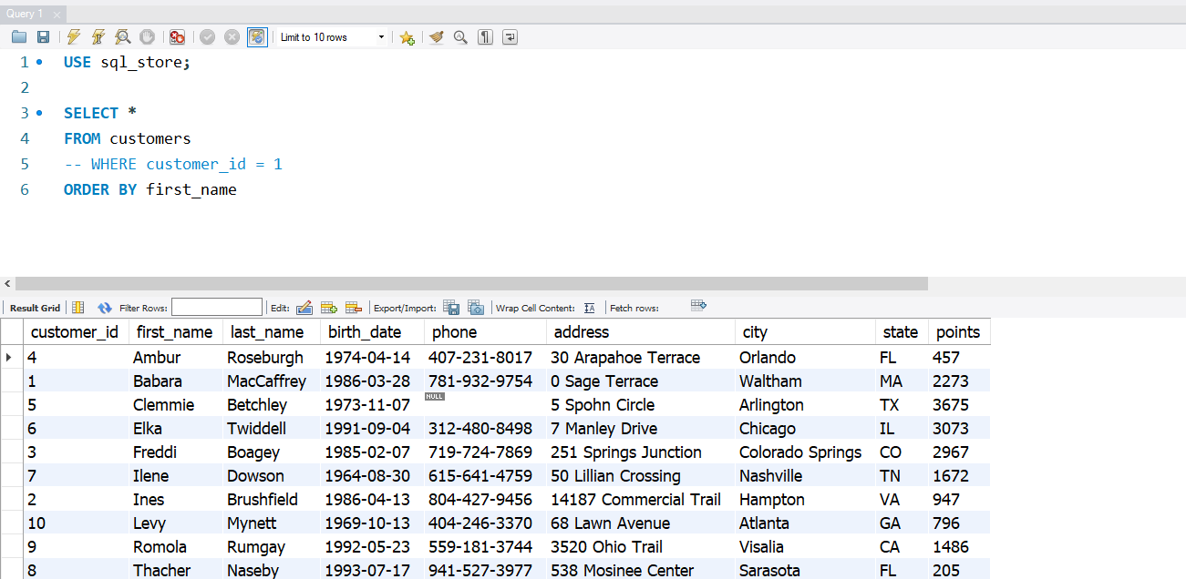
Task: Click the editor horizontal scrollbar thumb
Action: point(472,284)
